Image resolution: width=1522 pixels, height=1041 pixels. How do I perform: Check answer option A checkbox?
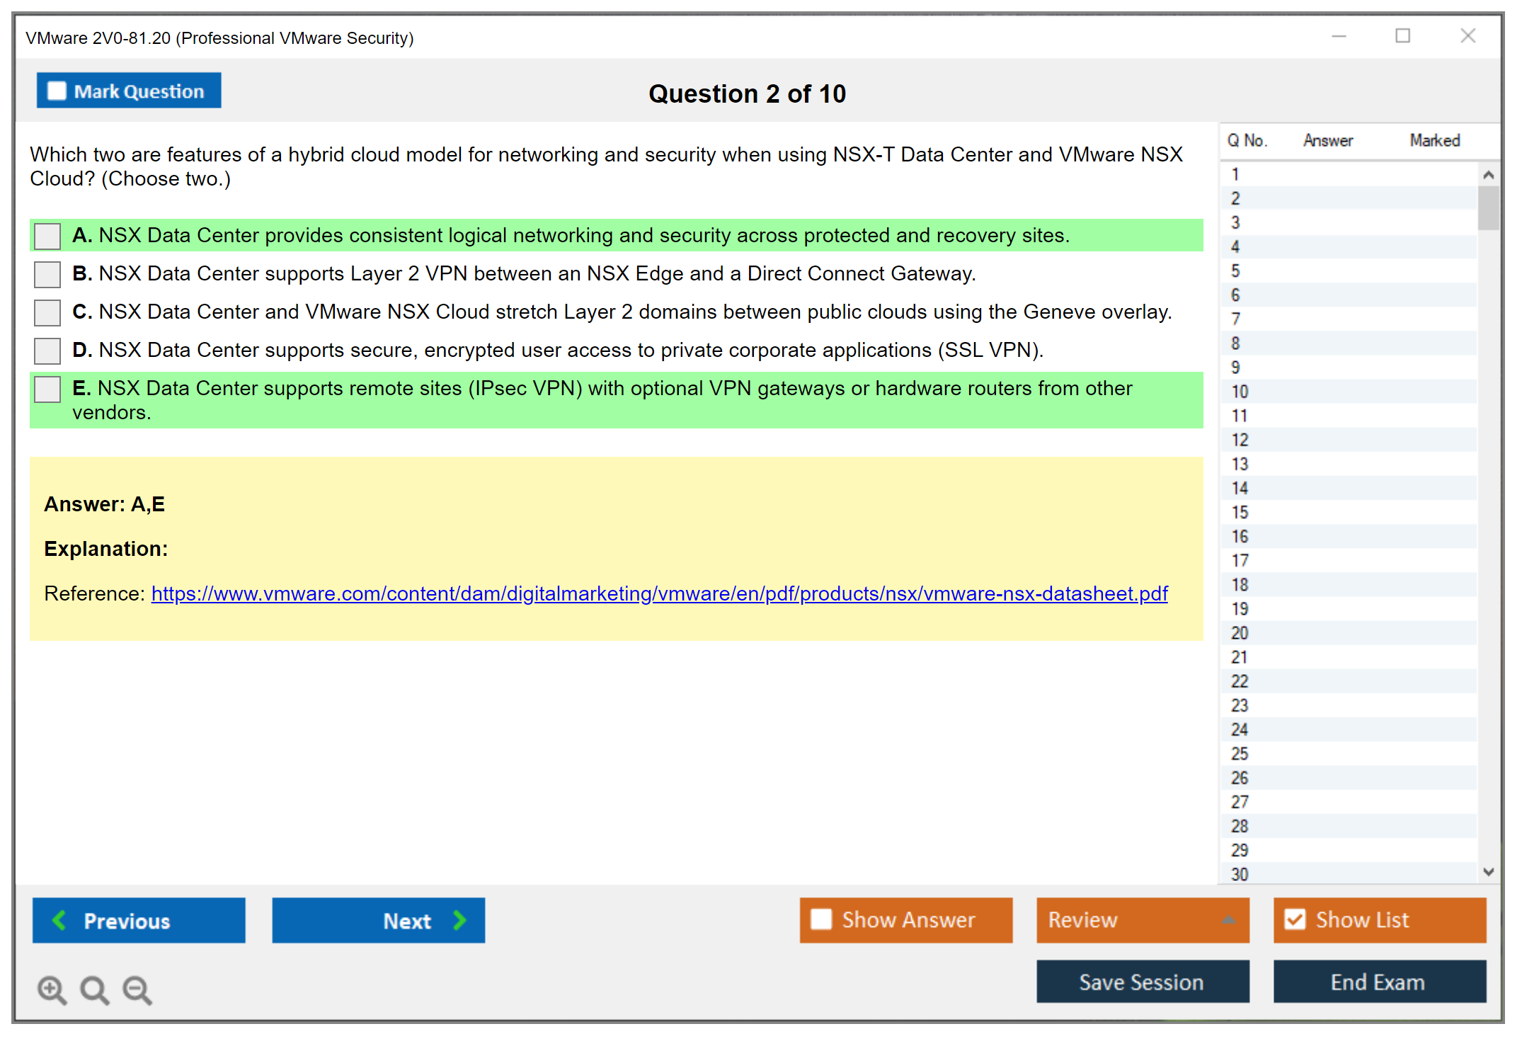47,236
